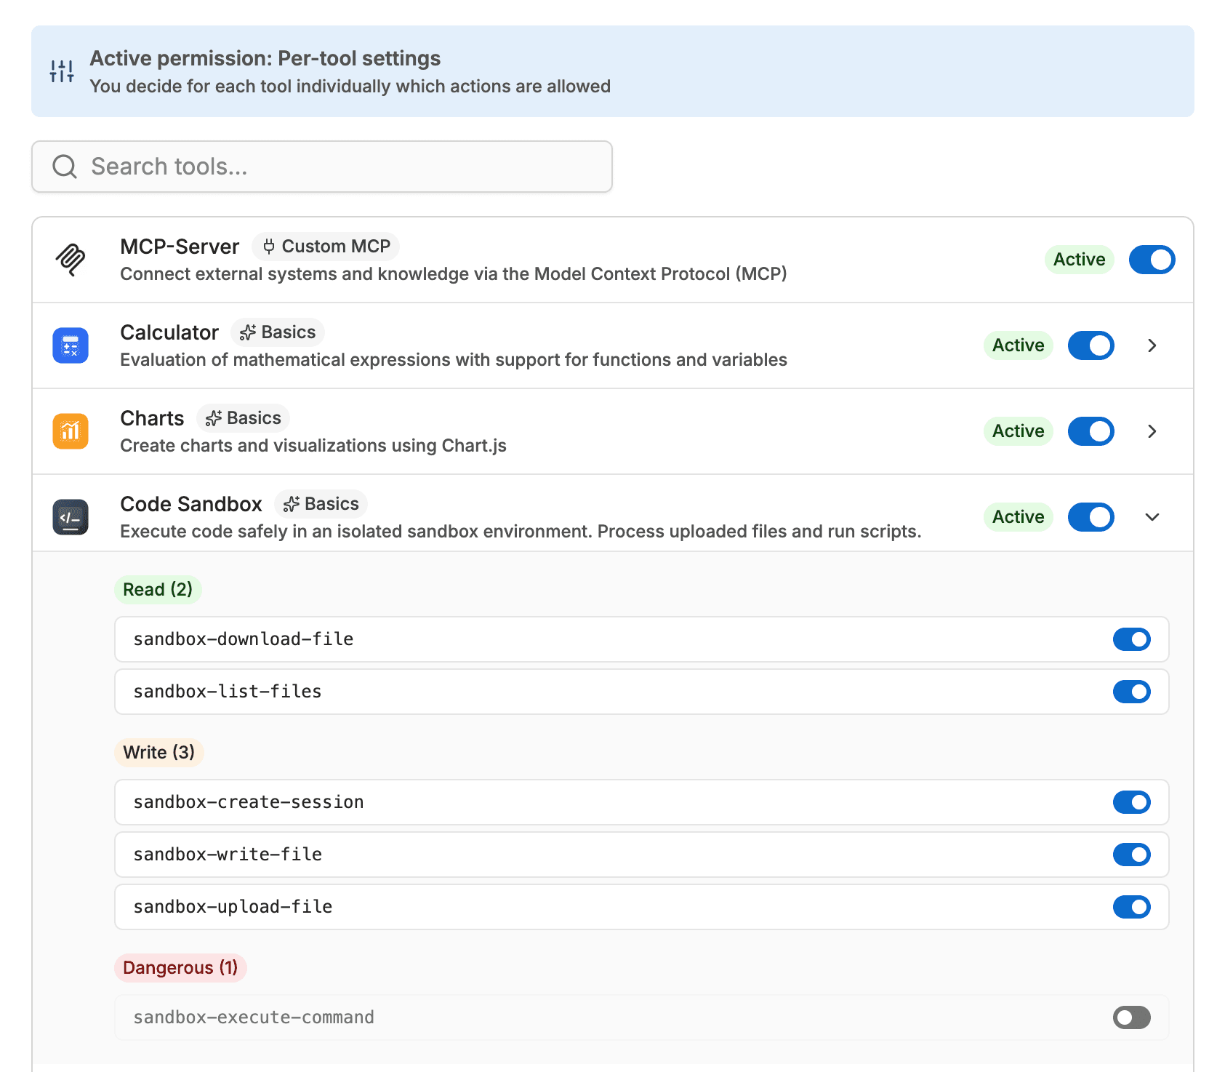Screen dimensions: 1217x1072
Task: Click the plug icon in Custom MCP badge
Action: point(269,246)
